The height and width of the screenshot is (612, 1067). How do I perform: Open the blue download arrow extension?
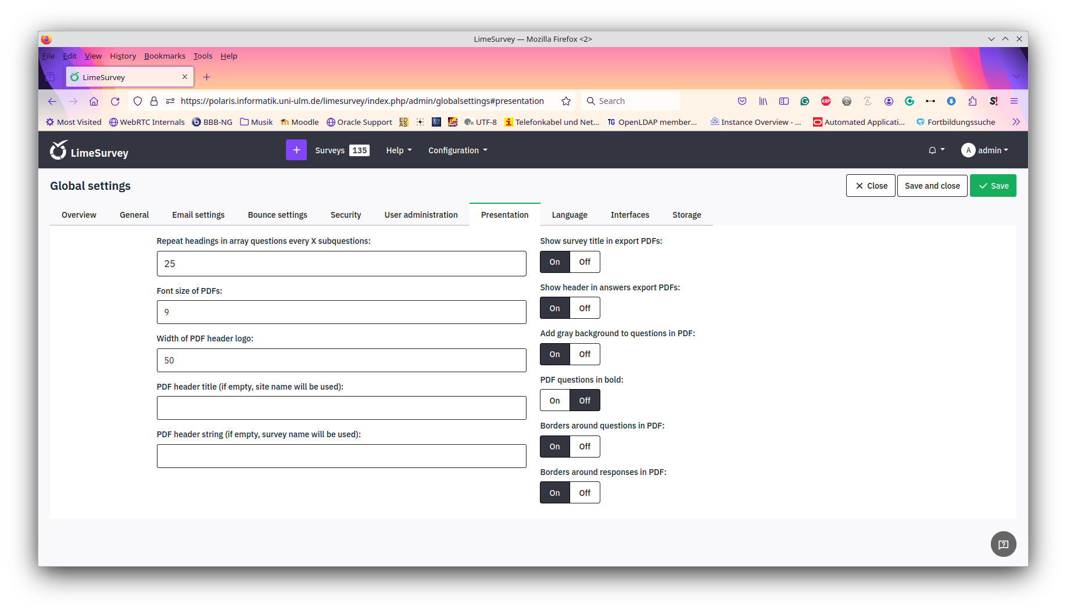click(x=951, y=101)
